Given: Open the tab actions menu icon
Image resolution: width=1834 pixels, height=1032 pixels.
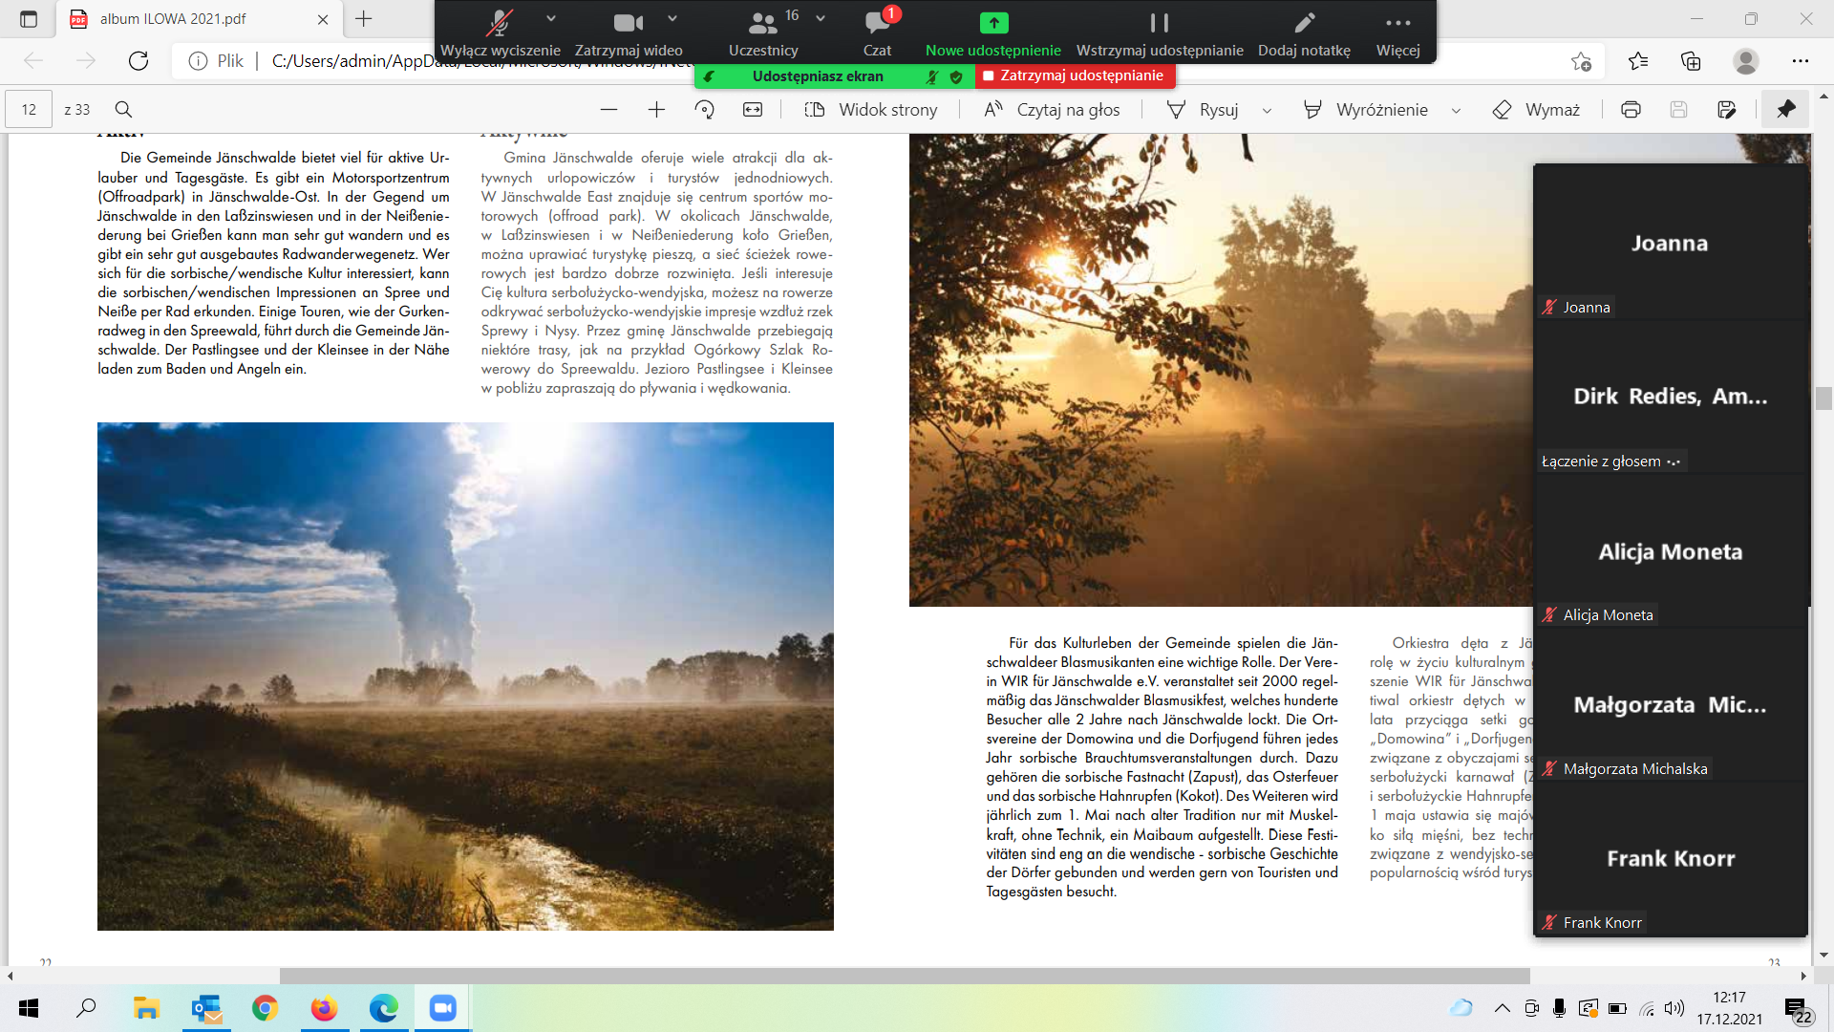Looking at the screenshot, I should pyautogui.click(x=29, y=19).
